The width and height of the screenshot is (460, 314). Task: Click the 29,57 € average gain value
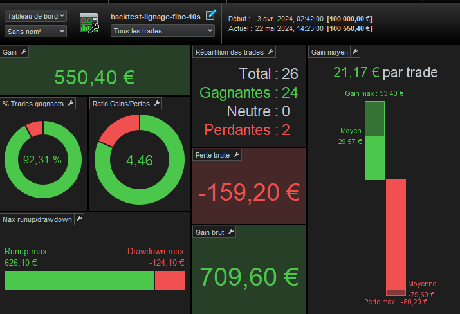click(350, 142)
